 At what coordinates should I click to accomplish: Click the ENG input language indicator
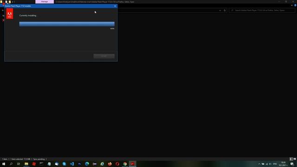pyautogui.click(x=275, y=164)
